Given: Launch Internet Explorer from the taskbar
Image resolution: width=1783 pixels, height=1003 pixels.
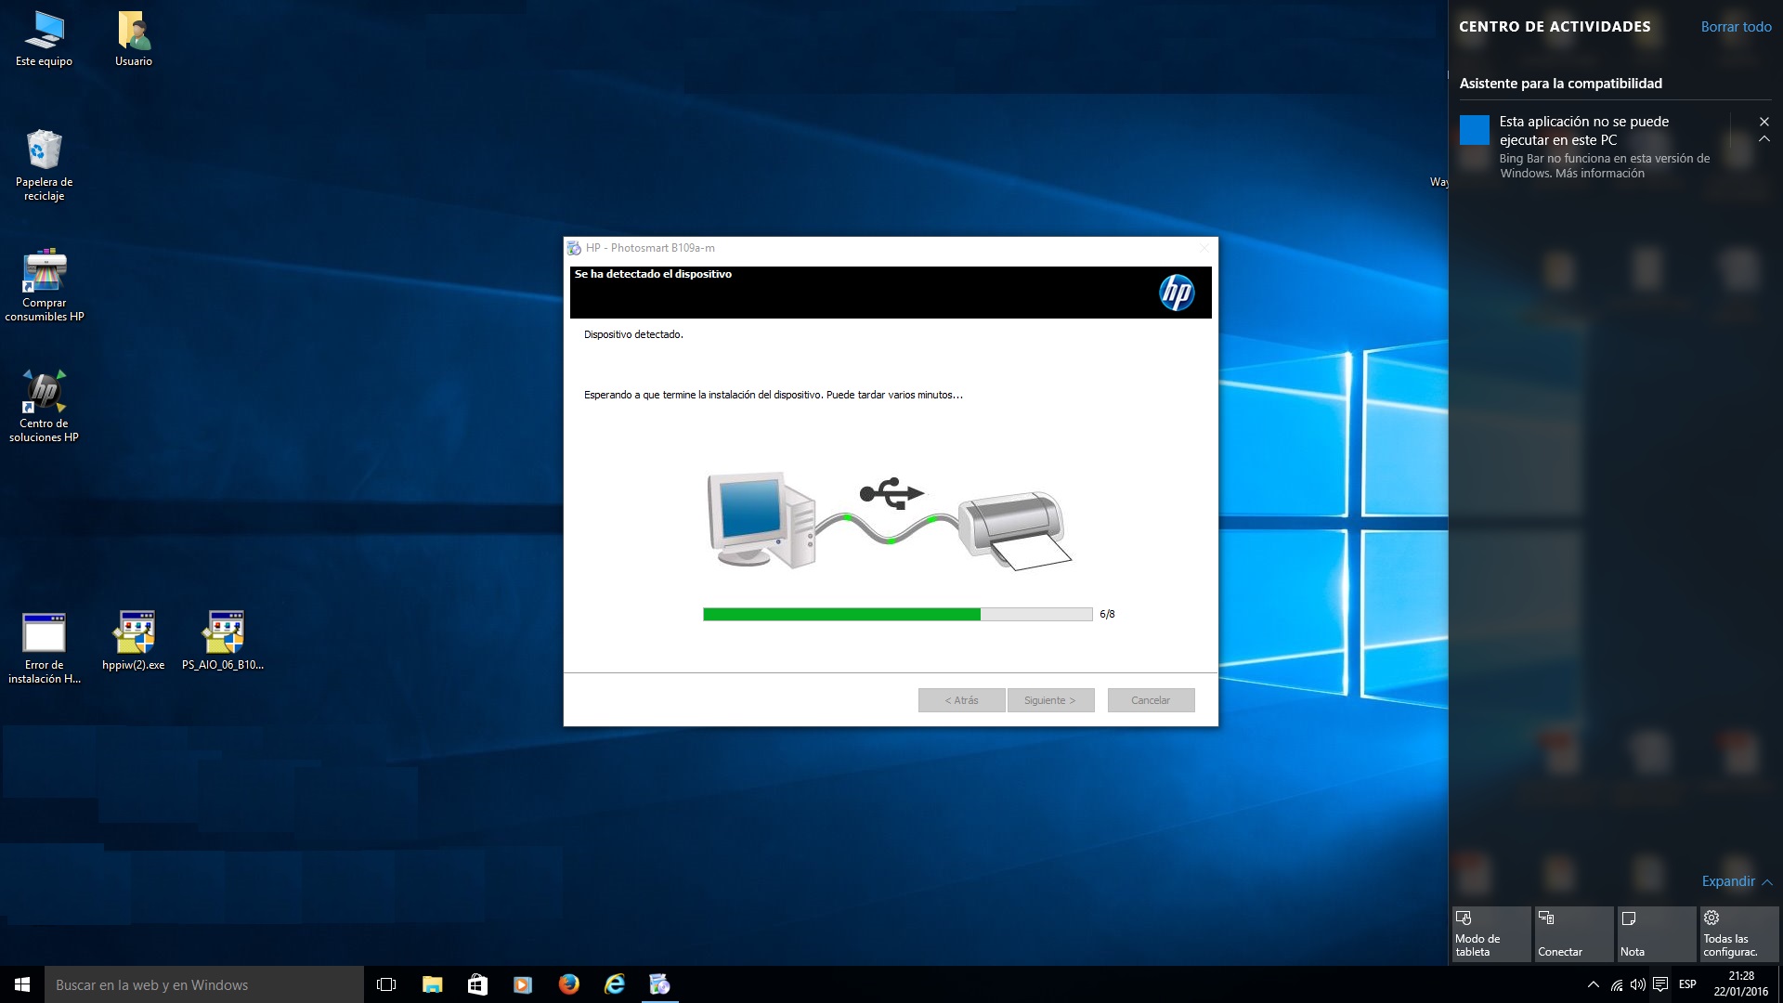Looking at the screenshot, I should pyautogui.click(x=614, y=984).
